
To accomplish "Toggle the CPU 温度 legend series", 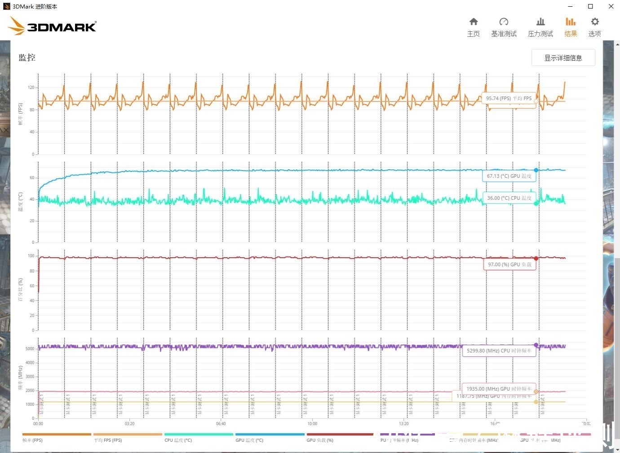I will point(199,437).
